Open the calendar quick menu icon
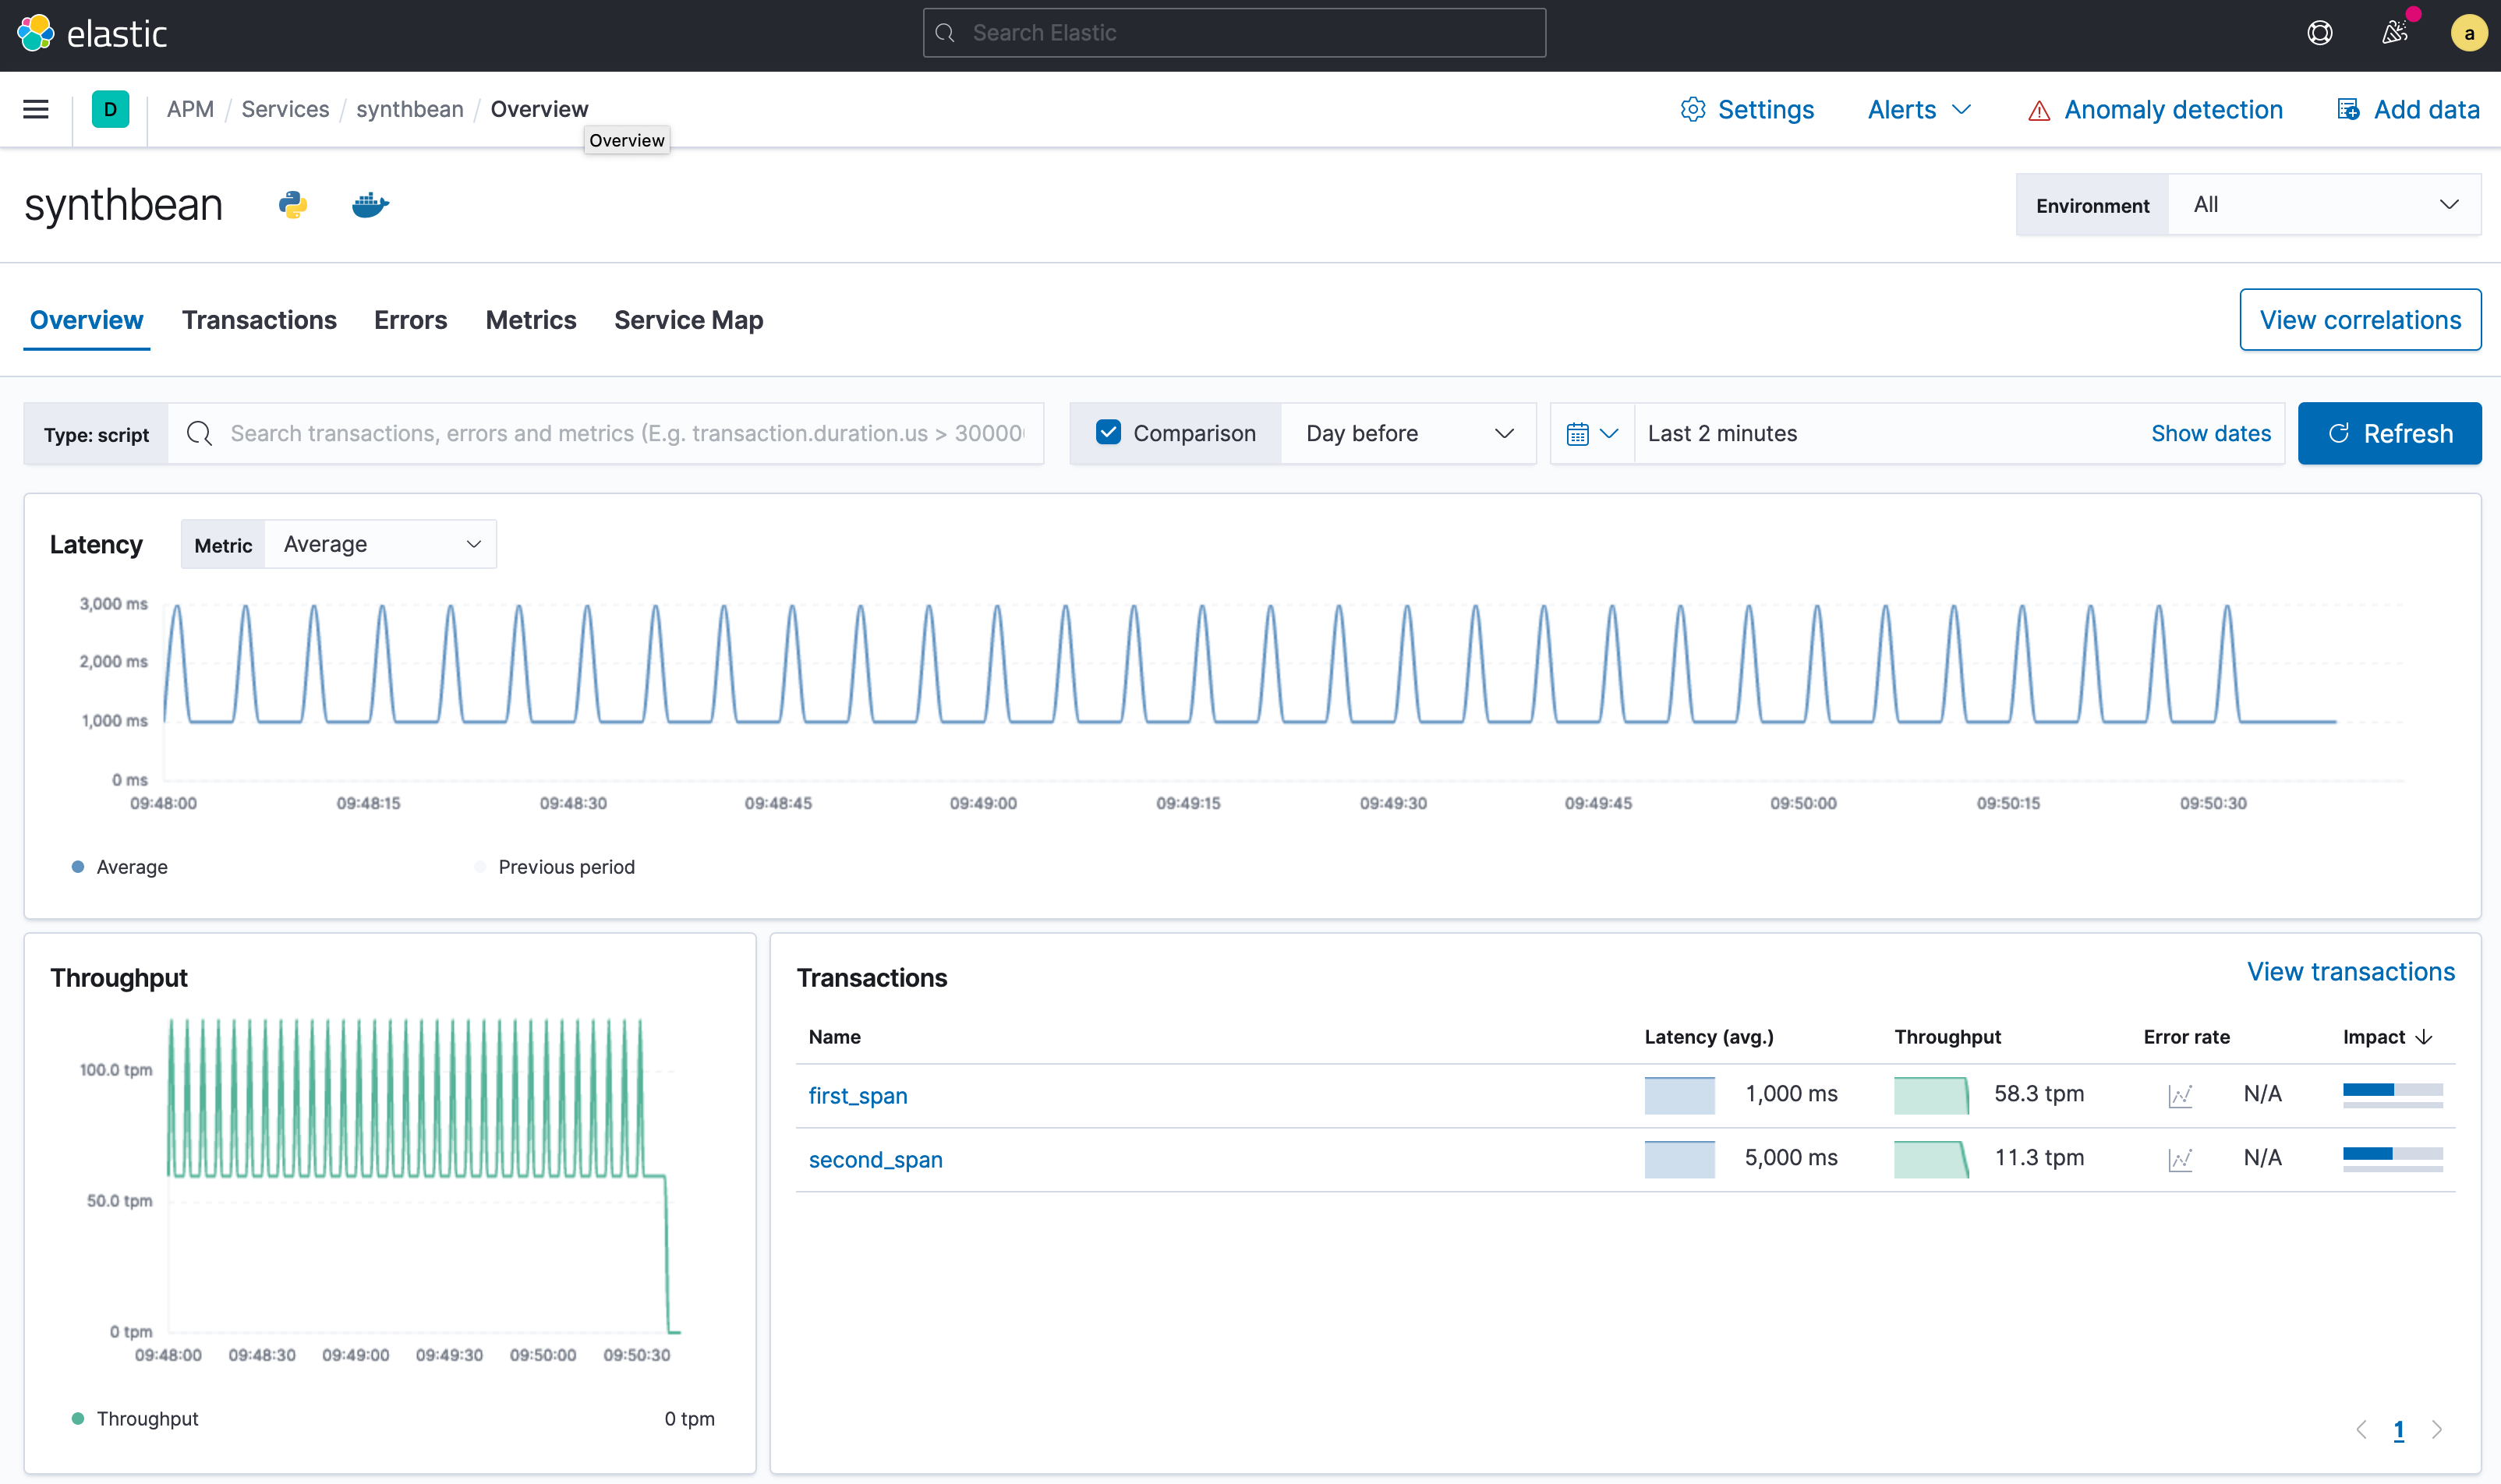 (x=1592, y=433)
